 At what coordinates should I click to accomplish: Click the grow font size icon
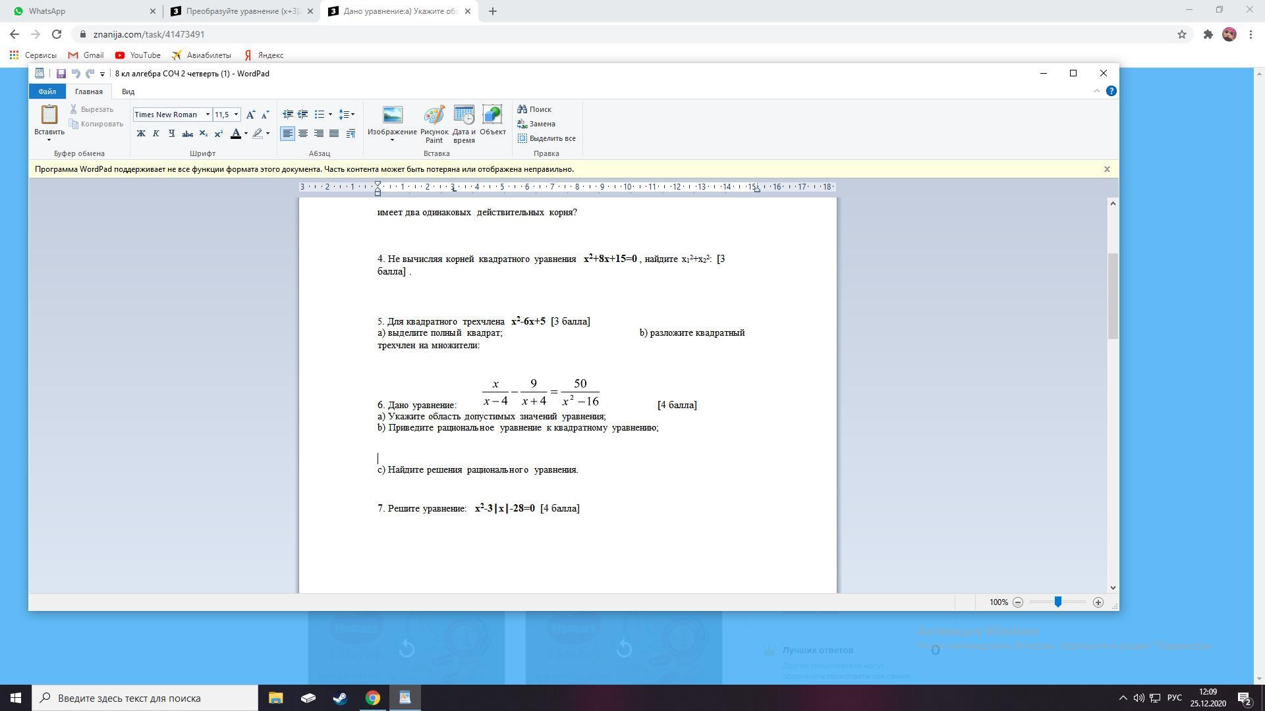pos(250,115)
